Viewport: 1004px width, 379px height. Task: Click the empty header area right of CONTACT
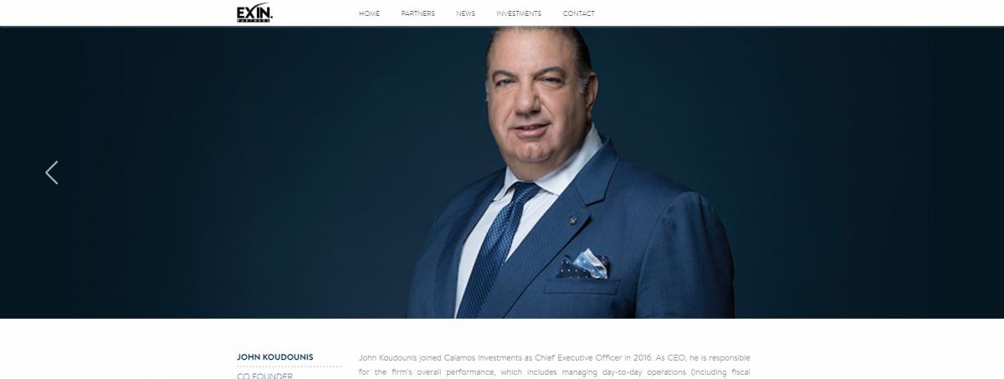click(795, 13)
